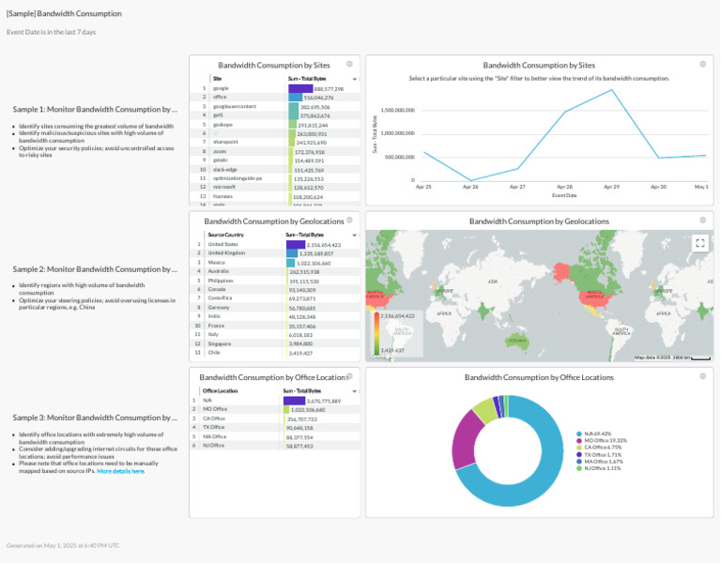Click the value 2,156,654,423 for United States
721x563 pixels.
(x=324, y=245)
